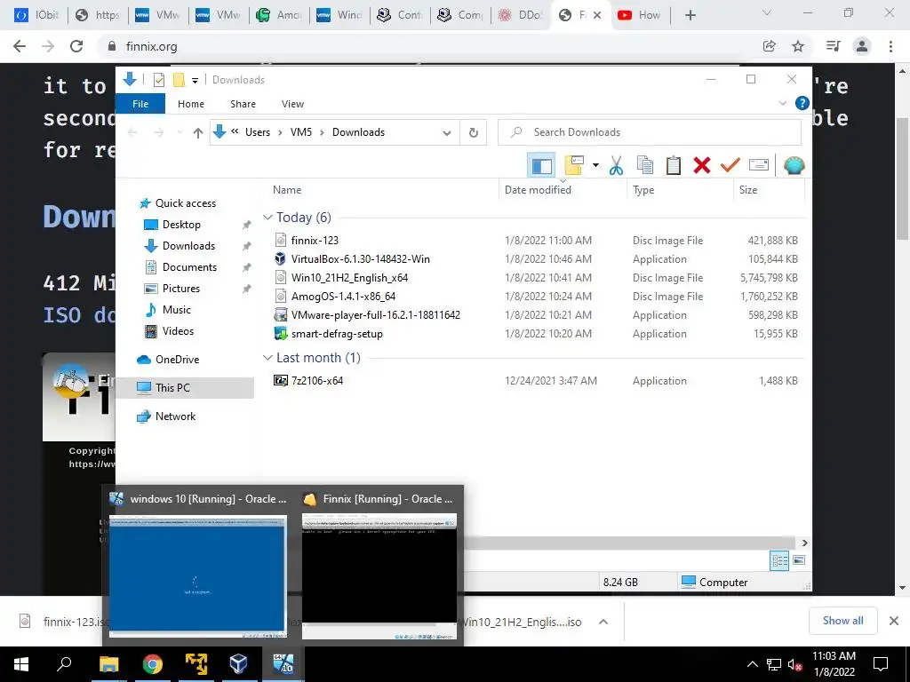Switch to Large icons view in status bar
The image size is (910, 682).
pos(799,560)
